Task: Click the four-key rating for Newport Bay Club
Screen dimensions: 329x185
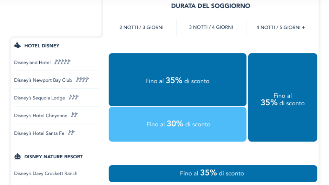Action: pos(83,80)
